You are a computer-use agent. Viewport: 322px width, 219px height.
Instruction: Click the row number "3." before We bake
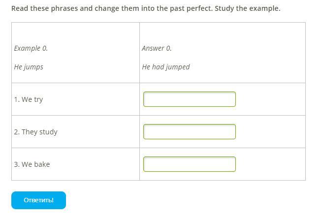(17, 164)
